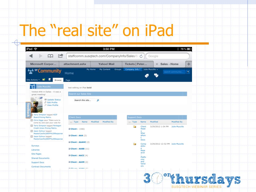Open the Home breadcrumb title
This screenshot has width=256, height=192.
point(69,73)
